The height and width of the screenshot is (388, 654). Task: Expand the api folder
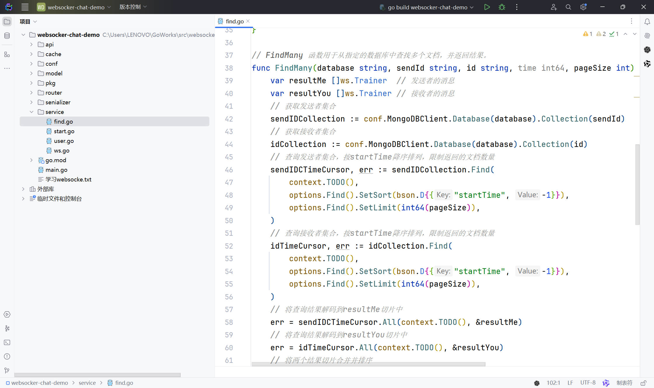click(x=32, y=44)
